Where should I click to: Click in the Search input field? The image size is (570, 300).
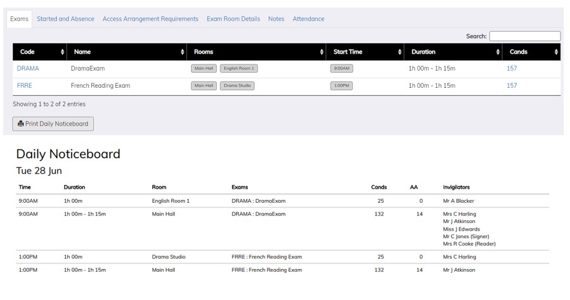coord(524,36)
